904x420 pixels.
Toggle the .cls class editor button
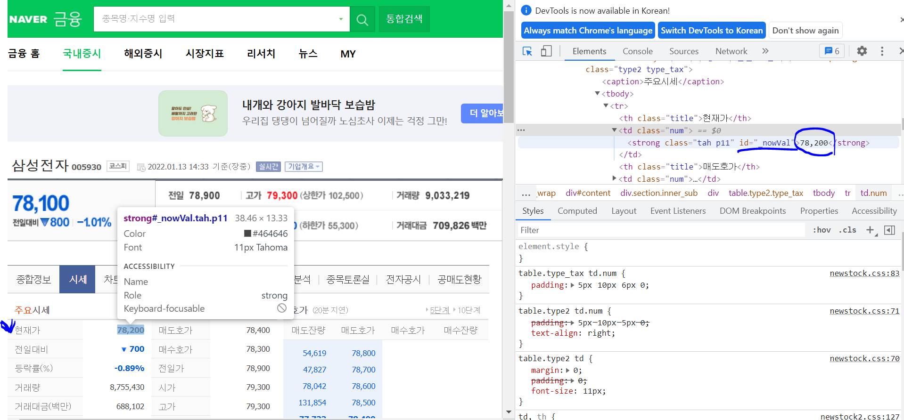tap(847, 230)
